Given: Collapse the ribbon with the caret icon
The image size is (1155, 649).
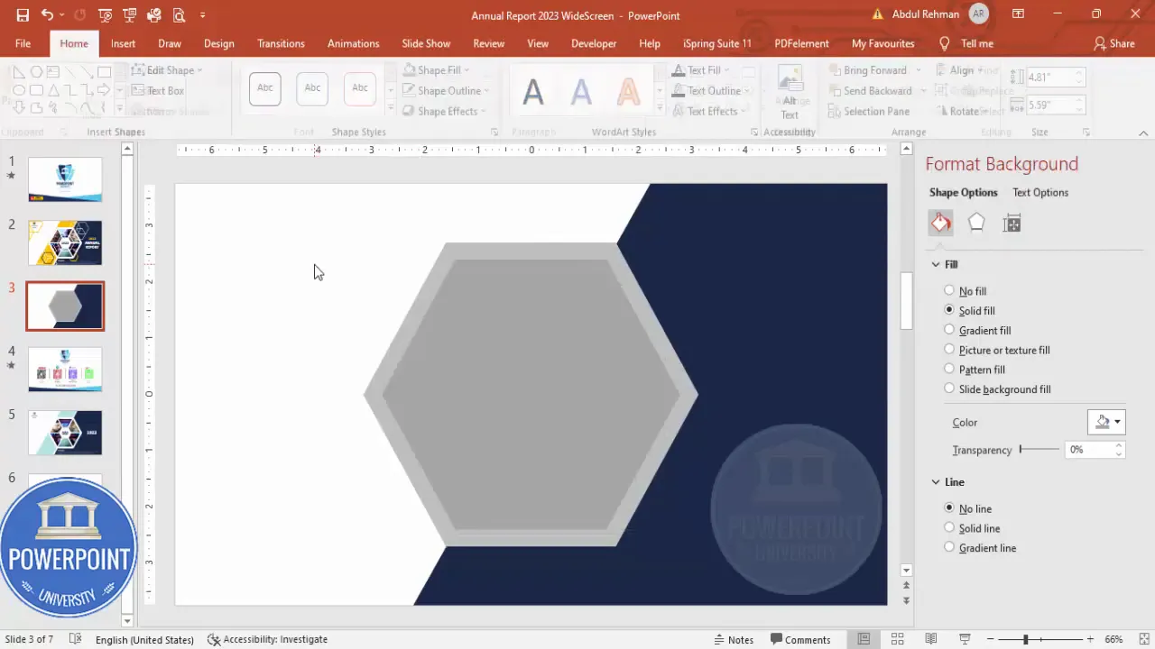Looking at the screenshot, I should click(1143, 133).
